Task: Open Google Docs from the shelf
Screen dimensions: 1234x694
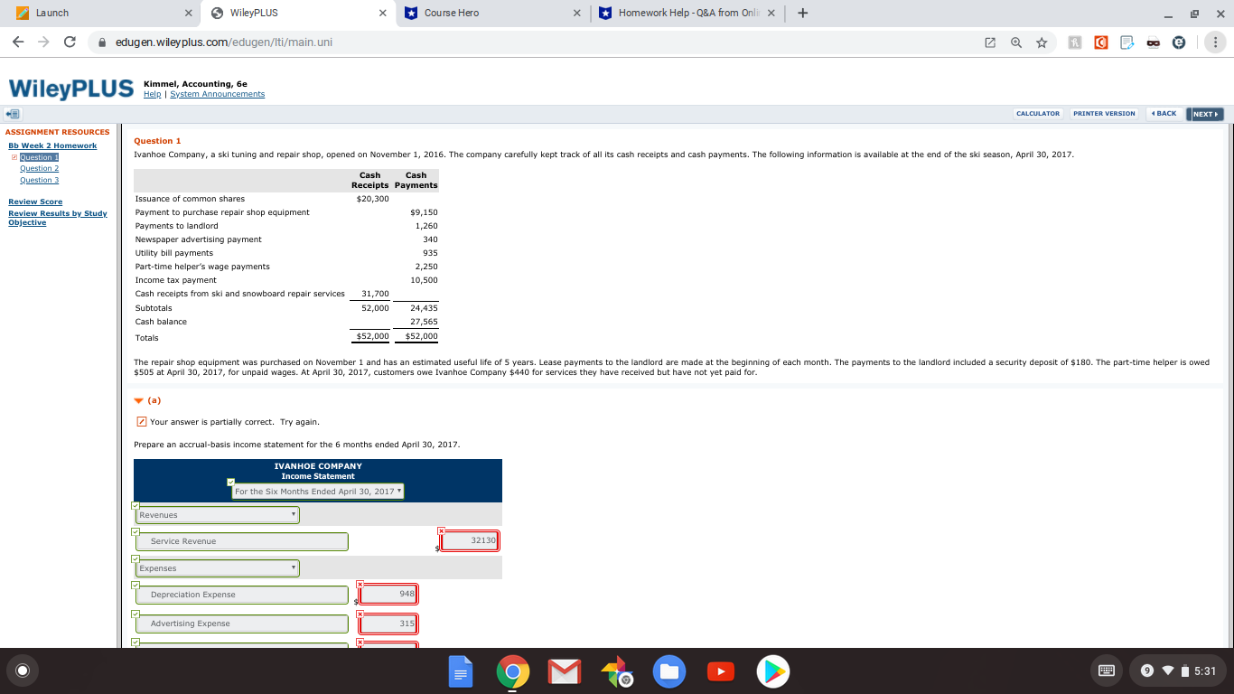Action: (461, 671)
